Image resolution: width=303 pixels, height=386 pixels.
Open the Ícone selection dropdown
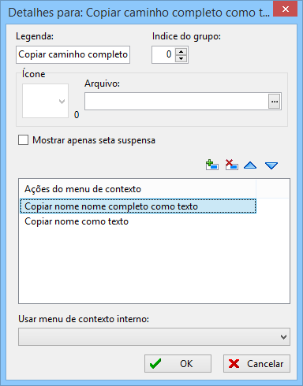pos(45,101)
